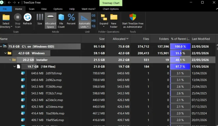This screenshot has width=218, height=126.
Task: Click the Installer folder icon
Action: [14, 60]
